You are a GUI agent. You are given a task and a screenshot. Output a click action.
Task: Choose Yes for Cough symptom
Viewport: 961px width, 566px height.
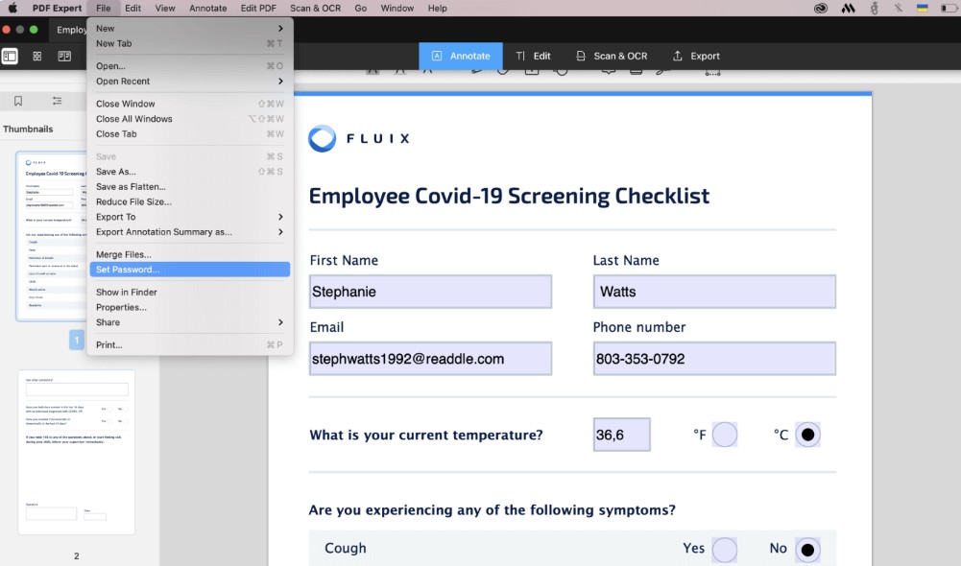725,550
